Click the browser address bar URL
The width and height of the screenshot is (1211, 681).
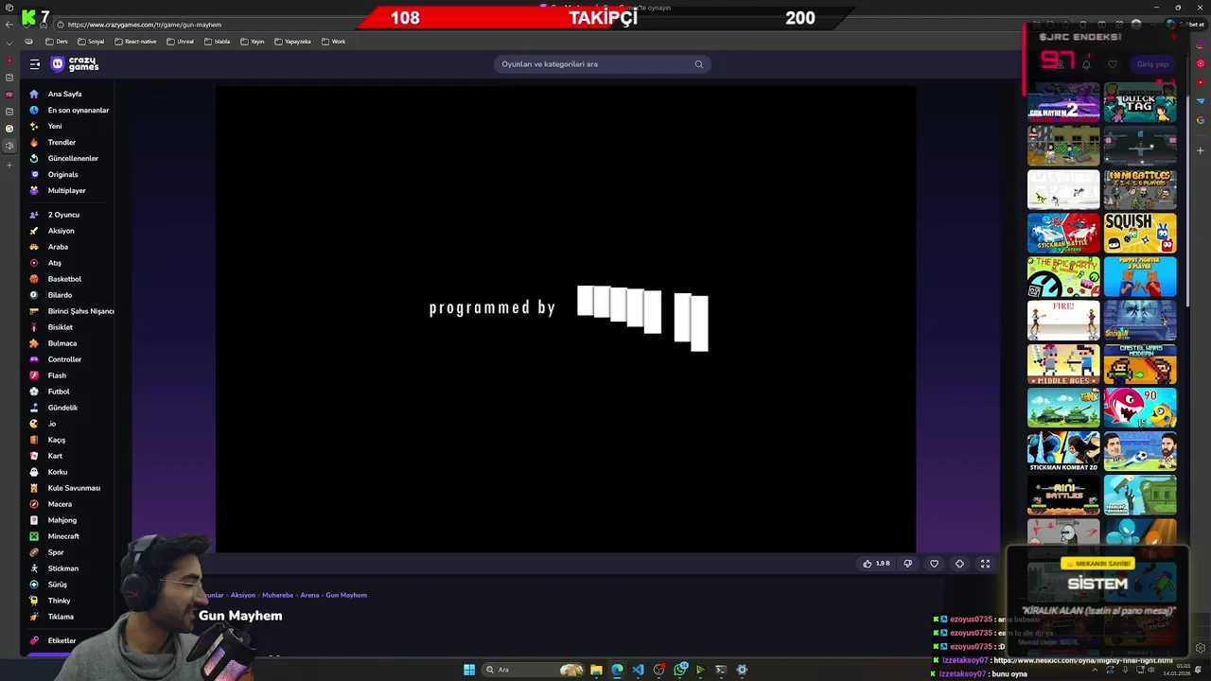click(x=145, y=25)
